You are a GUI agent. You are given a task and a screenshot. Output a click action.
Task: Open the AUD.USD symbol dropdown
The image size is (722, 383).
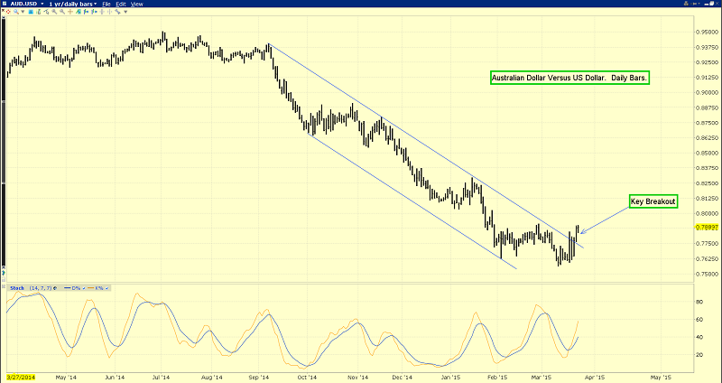[42, 5]
